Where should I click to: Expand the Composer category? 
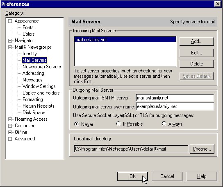coord(10,126)
